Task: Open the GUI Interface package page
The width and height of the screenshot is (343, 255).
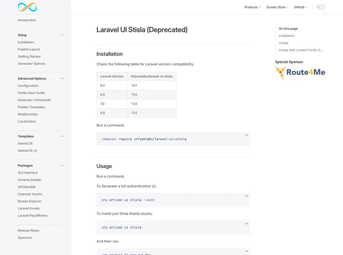Action: (27, 173)
